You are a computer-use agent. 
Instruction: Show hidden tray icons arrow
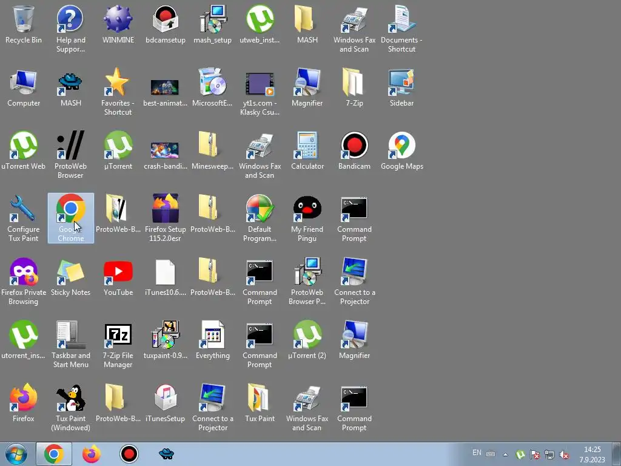point(505,454)
